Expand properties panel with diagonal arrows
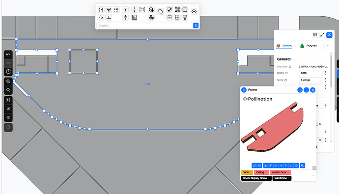 (322, 35)
